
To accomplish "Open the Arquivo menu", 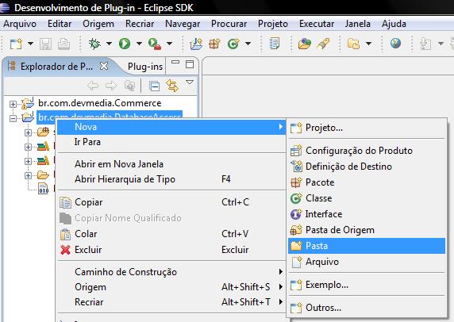I will pos(20,24).
